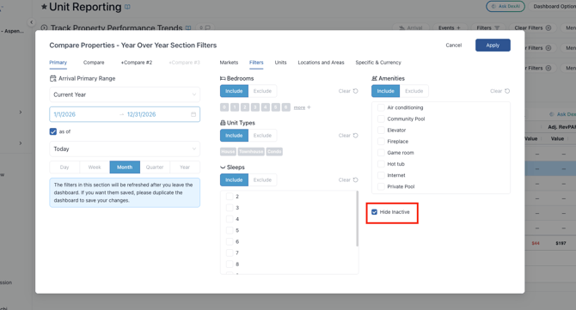576x310 pixels.
Task: Click the 1/1/2026 start date field
Action: [64, 114]
